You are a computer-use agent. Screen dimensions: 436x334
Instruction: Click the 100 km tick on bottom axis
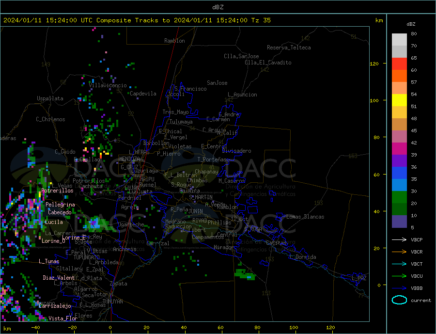pyautogui.click(x=294, y=328)
